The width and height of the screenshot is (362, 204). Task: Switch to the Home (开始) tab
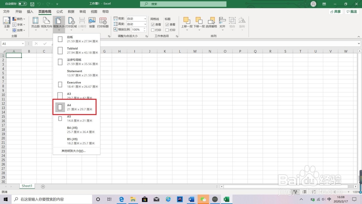18,12
